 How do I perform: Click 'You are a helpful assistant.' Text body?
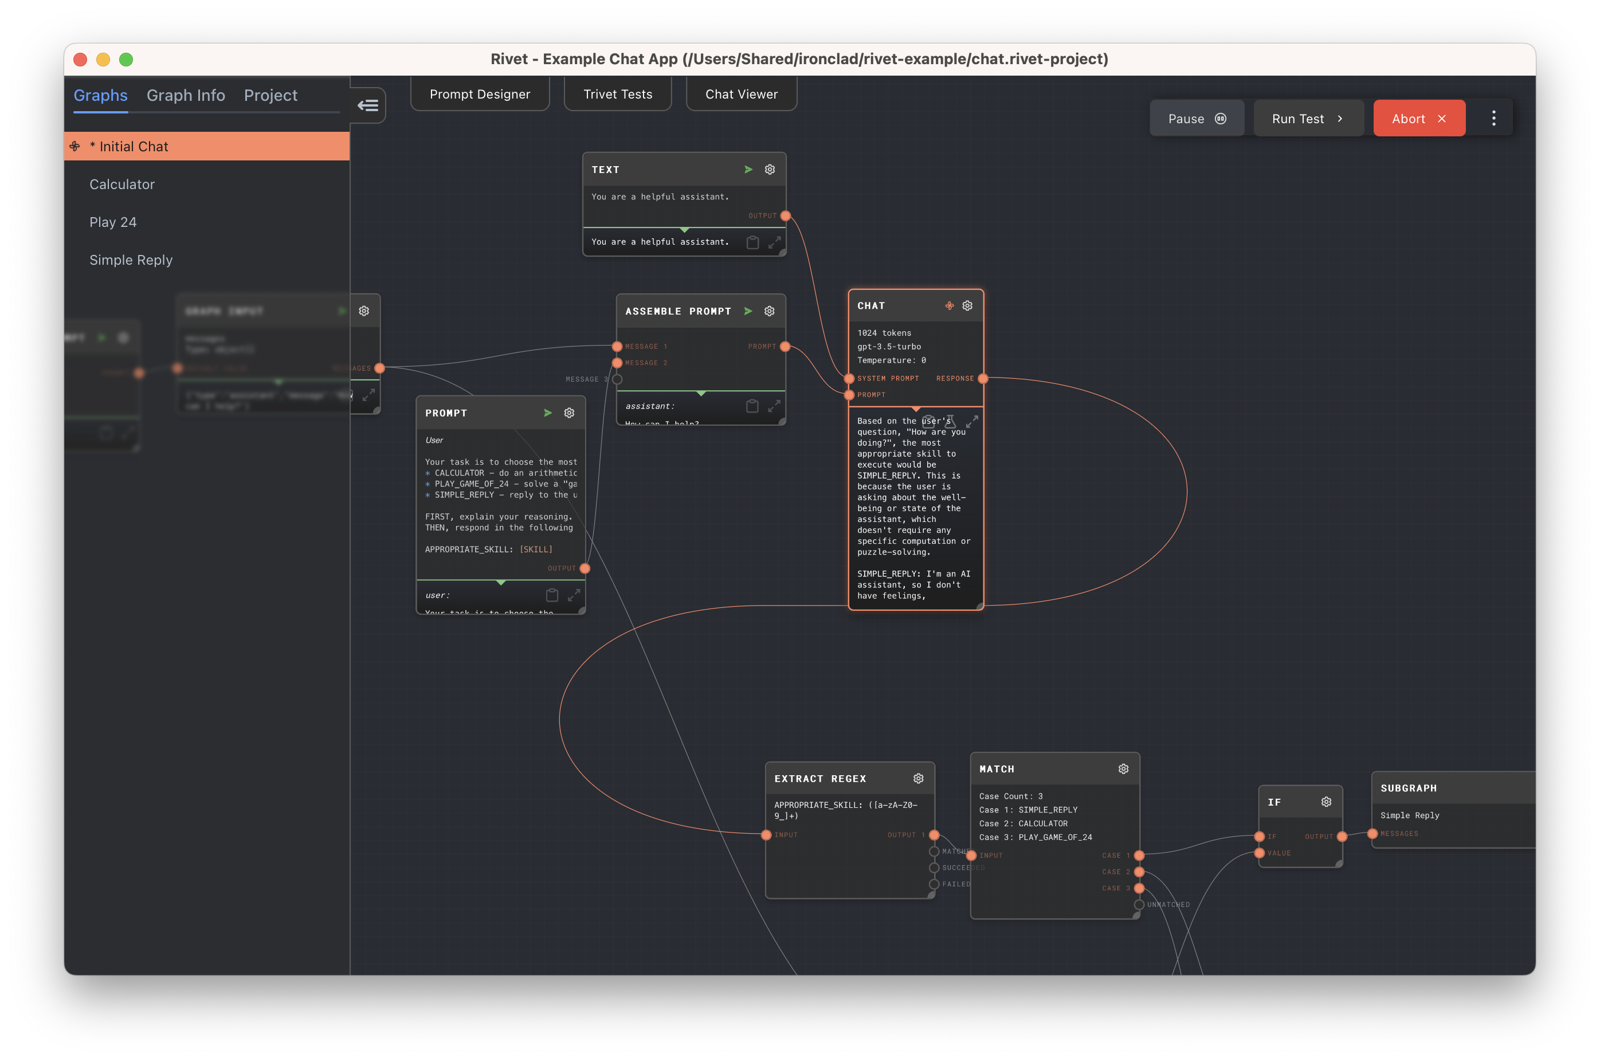660,197
